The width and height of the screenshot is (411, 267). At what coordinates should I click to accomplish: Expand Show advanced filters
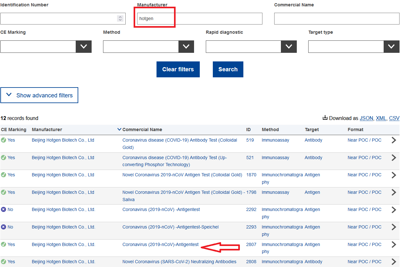point(39,95)
